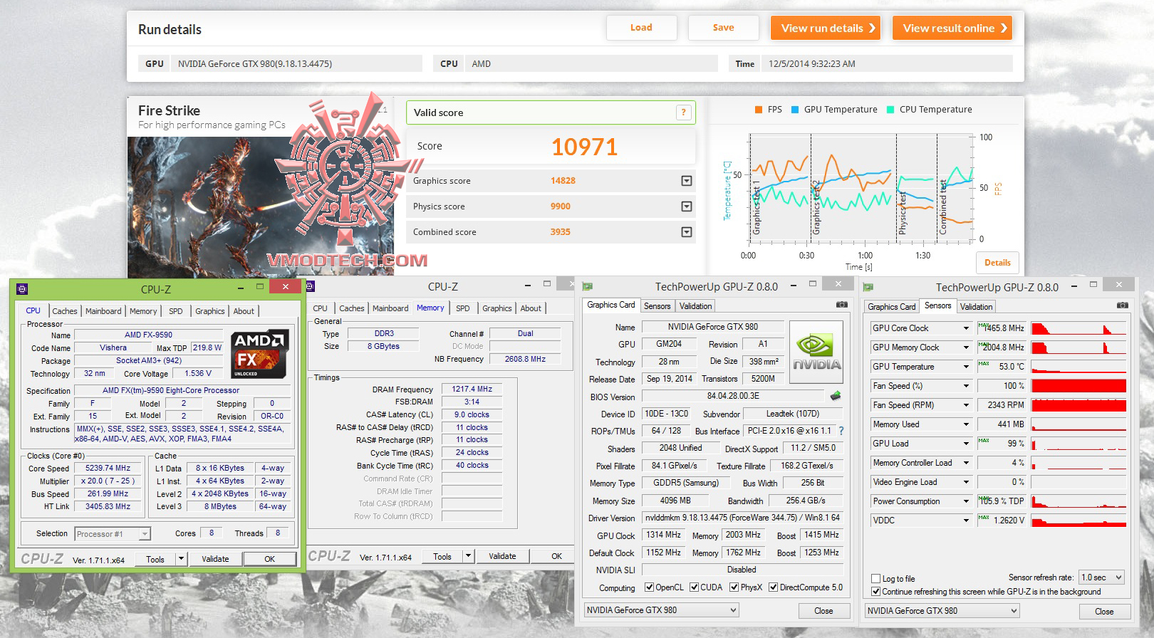The image size is (1154, 638).
Task: Click the Core Speed value 5239.74 MHz
Action: click(x=108, y=469)
